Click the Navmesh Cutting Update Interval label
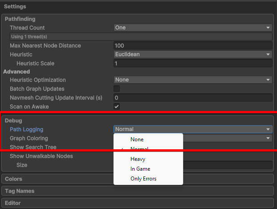Screen dimensions: 277x209 (x=56, y=98)
